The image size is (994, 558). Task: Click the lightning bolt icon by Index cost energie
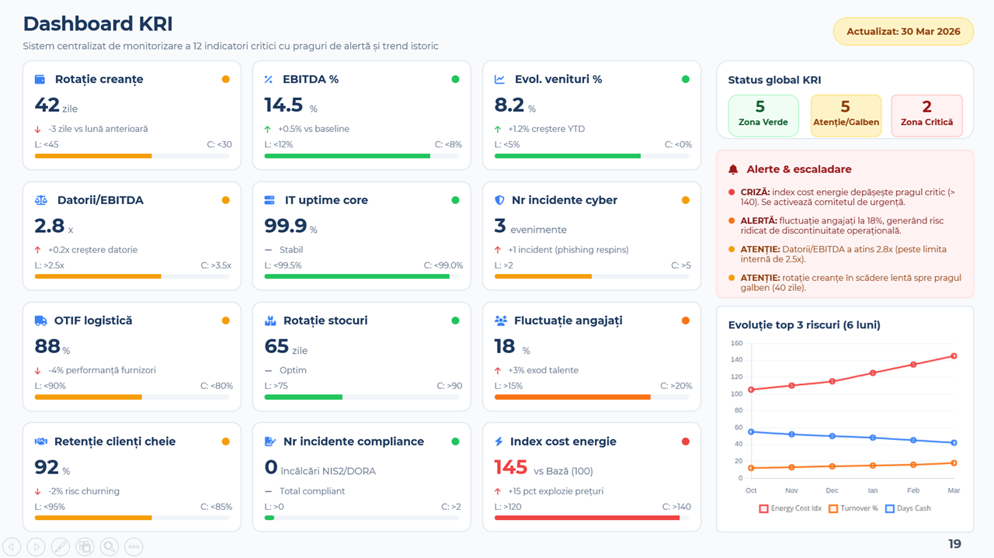(499, 442)
